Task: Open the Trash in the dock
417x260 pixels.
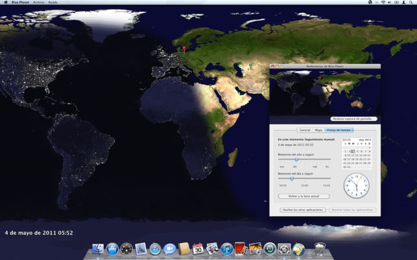Action: [x=320, y=249]
